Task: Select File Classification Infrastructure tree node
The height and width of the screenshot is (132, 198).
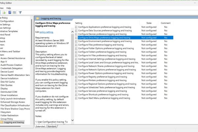Action: point(15,105)
